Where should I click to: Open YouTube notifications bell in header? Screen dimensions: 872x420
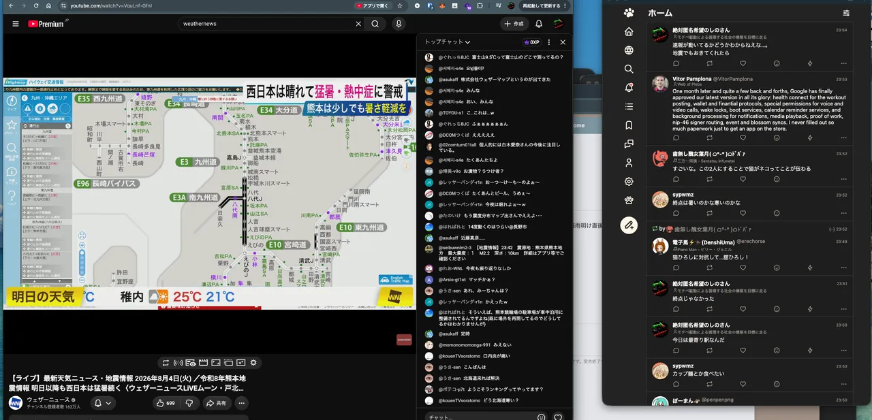pos(539,24)
